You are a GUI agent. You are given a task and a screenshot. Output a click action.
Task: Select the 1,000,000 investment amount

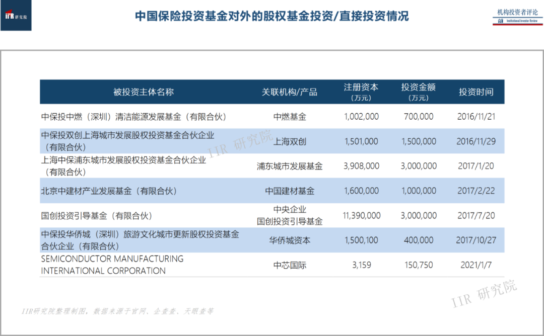point(419,191)
